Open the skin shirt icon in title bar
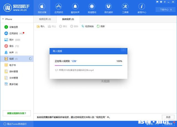The image size is (177, 127). (x=161, y=2)
